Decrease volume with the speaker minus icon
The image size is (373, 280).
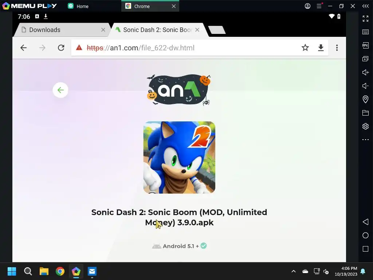pyautogui.click(x=365, y=86)
